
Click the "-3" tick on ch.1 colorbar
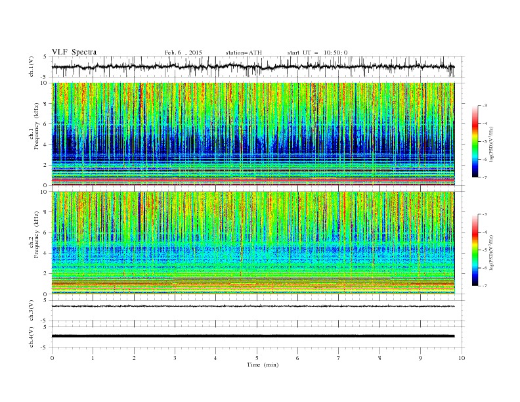click(x=484, y=106)
